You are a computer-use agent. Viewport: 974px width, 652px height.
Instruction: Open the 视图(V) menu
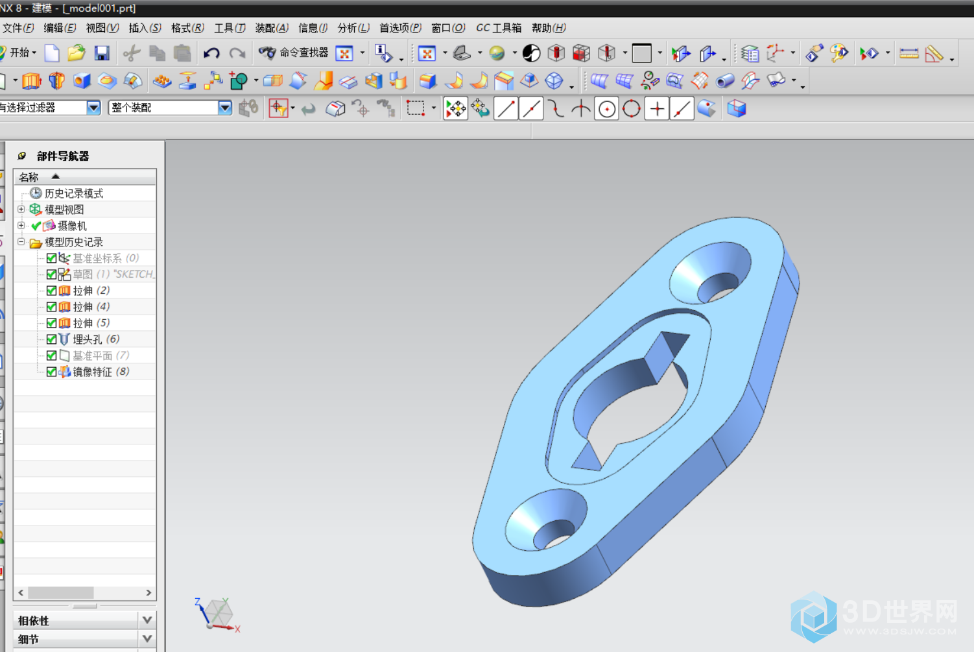pos(102,28)
